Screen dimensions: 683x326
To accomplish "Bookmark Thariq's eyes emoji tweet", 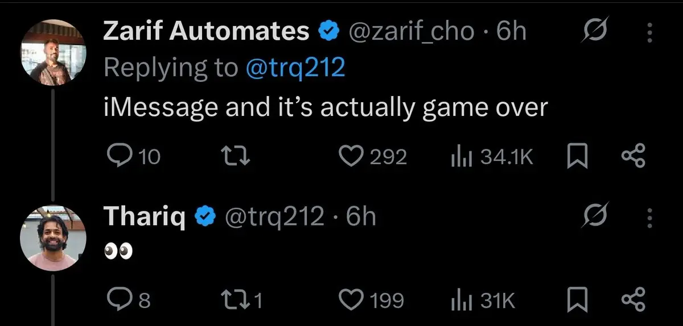I will pos(578,300).
